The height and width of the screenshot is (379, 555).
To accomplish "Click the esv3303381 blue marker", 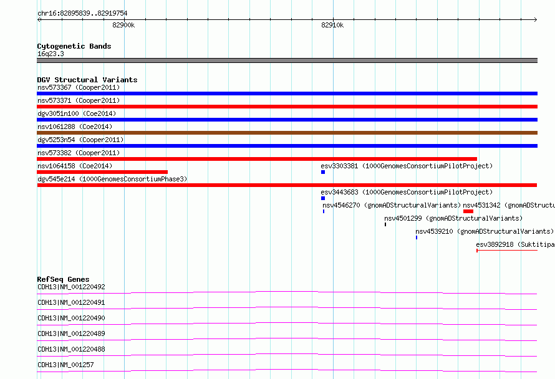I will coord(323,172).
